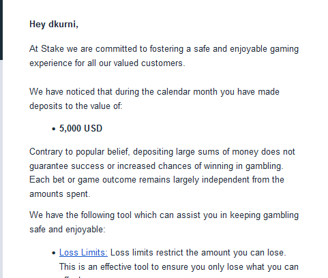Click the "safe and enjoyable:" text
The image size is (328, 278).
pos(68,230)
